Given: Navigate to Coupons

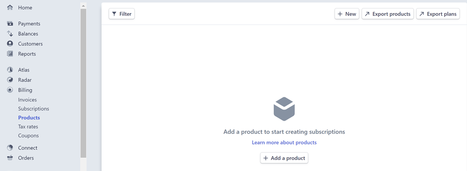Looking at the screenshot, I should tap(28, 136).
